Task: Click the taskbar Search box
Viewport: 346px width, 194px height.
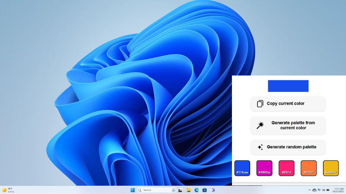Action: coord(156,190)
